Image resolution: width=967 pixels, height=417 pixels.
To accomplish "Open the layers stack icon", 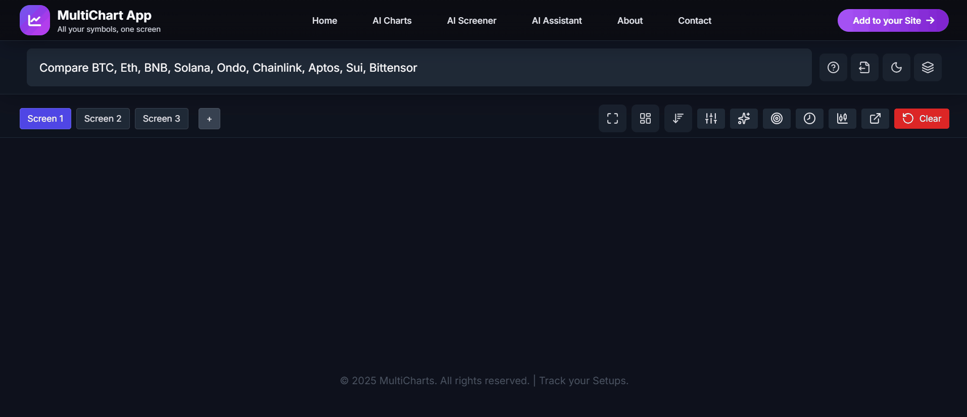I will pyautogui.click(x=928, y=68).
